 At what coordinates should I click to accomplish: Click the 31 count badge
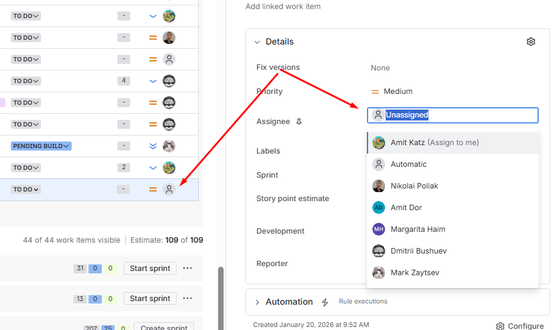click(x=80, y=269)
